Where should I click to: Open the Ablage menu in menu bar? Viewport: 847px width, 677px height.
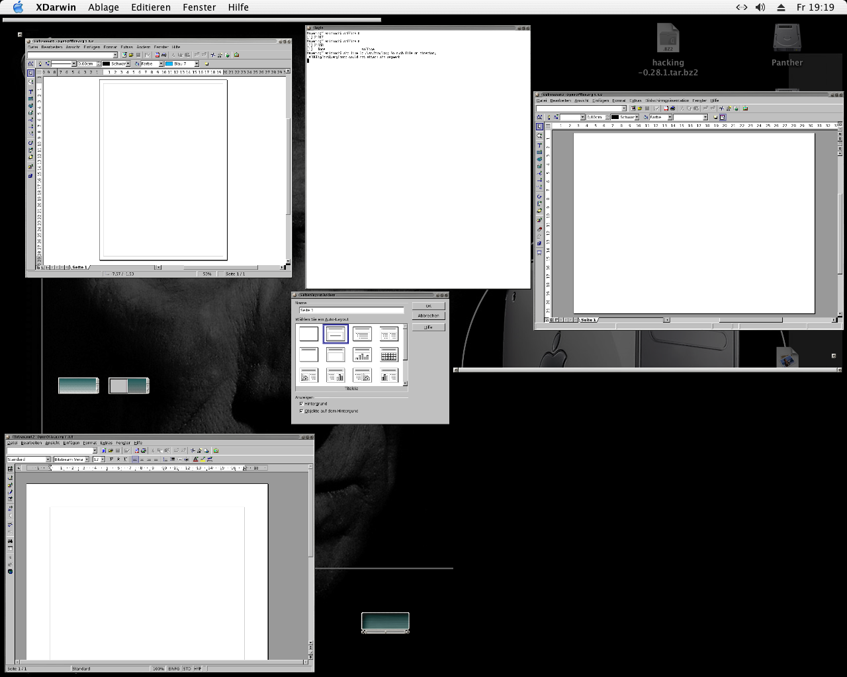coord(104,7)
